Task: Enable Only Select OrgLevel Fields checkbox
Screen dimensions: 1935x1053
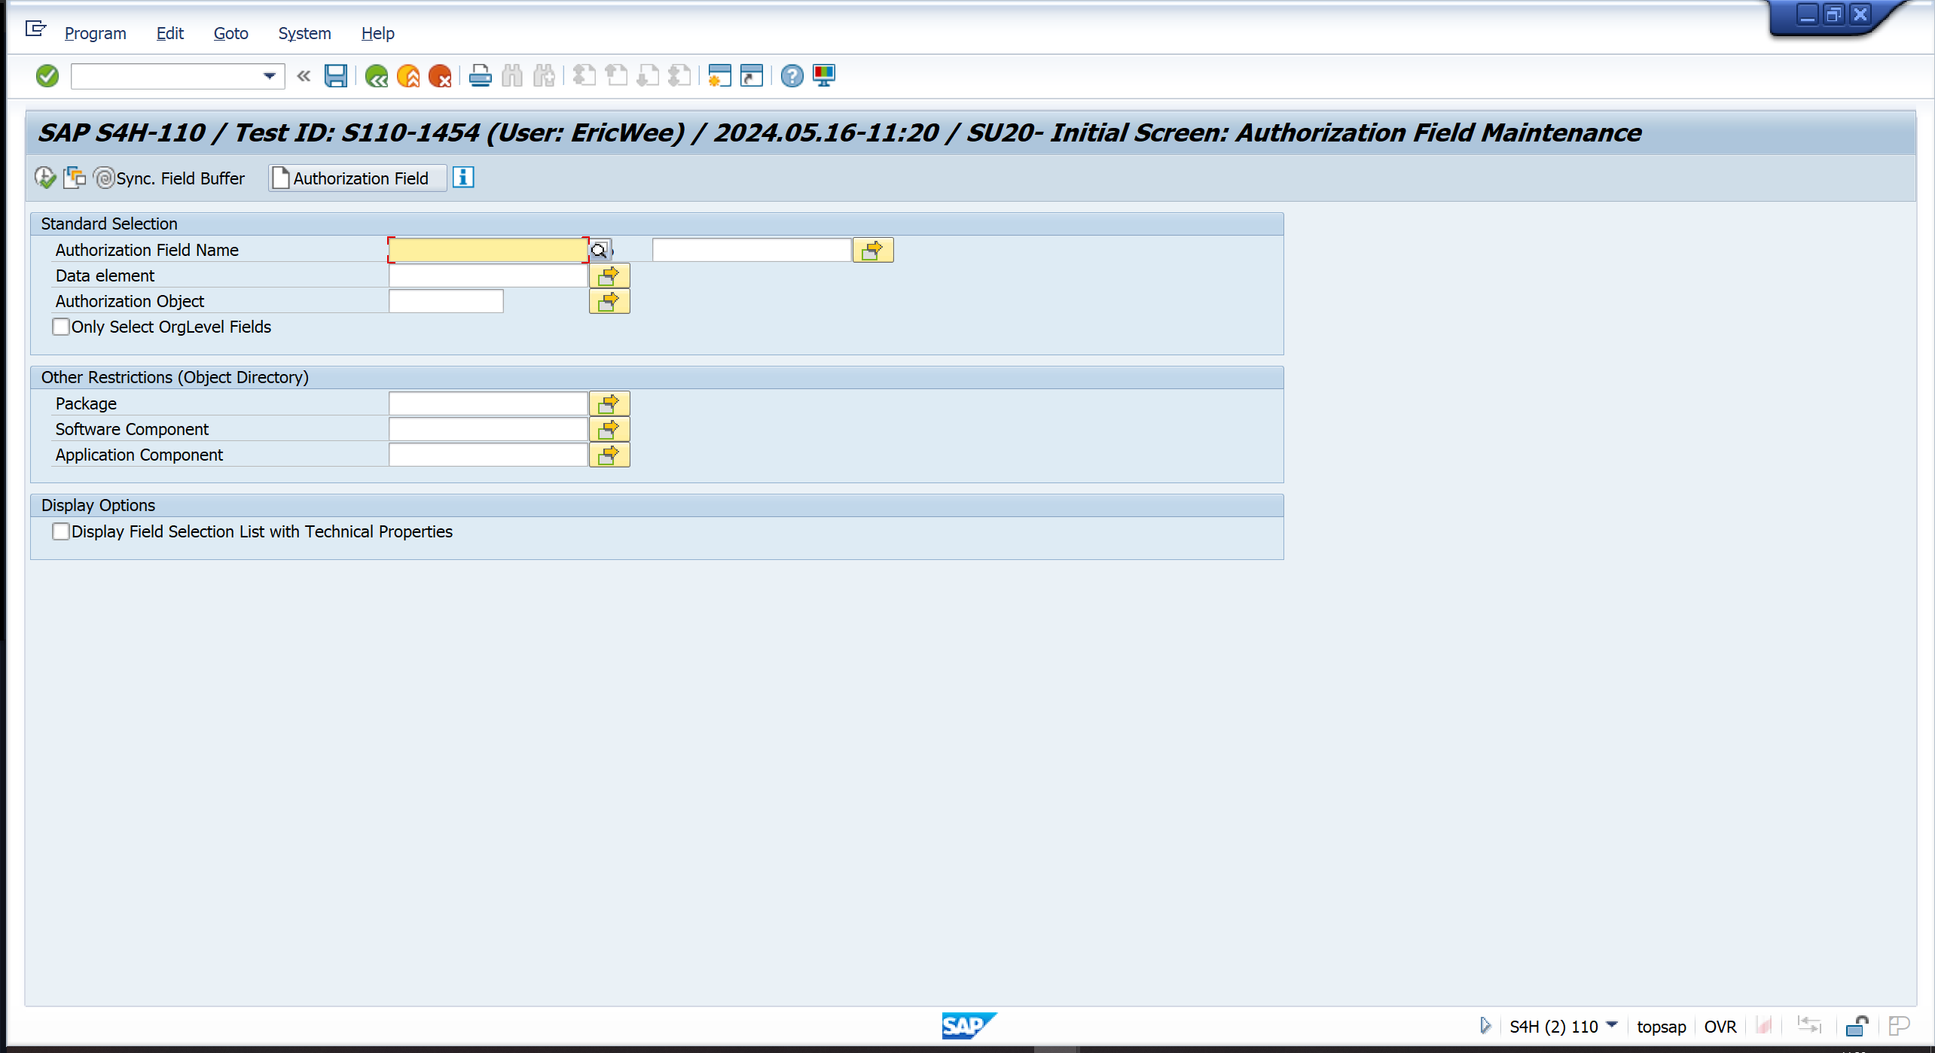Action: coord(61,327)
